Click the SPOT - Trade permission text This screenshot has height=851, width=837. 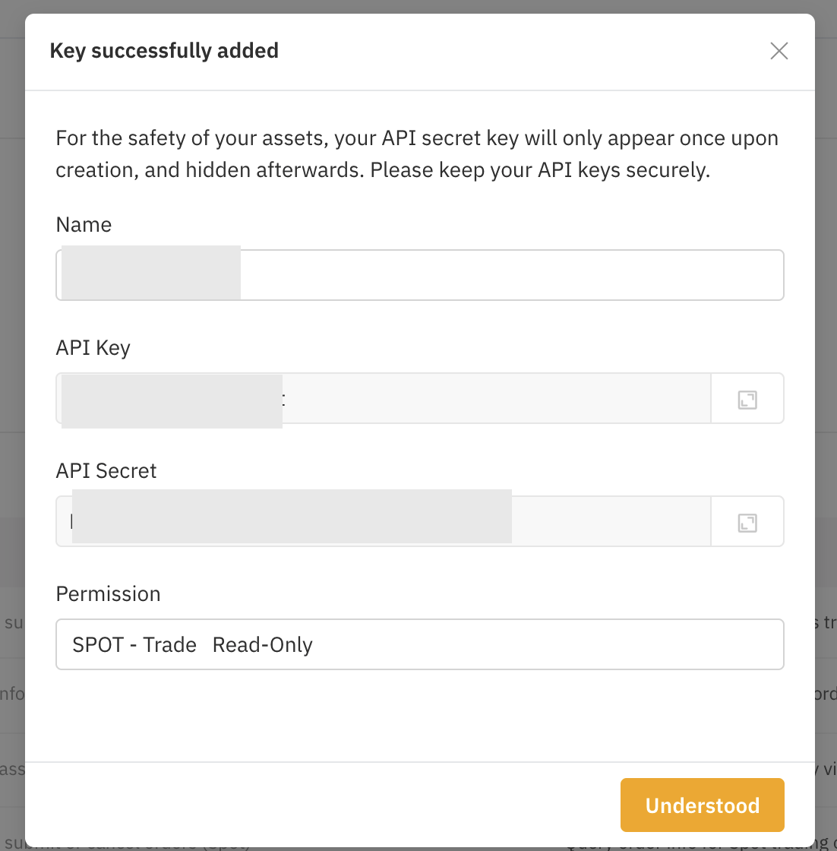coord(134,645)
